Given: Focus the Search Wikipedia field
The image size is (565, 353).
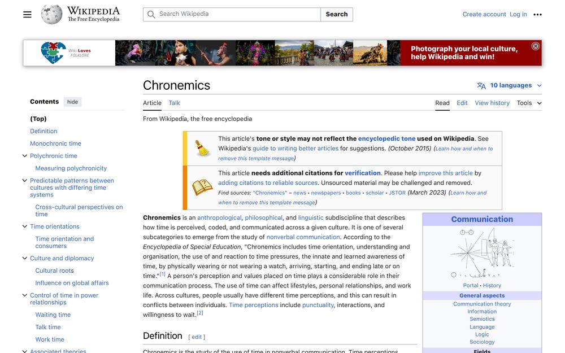Looking at the screenshot, I should point(232,15).
